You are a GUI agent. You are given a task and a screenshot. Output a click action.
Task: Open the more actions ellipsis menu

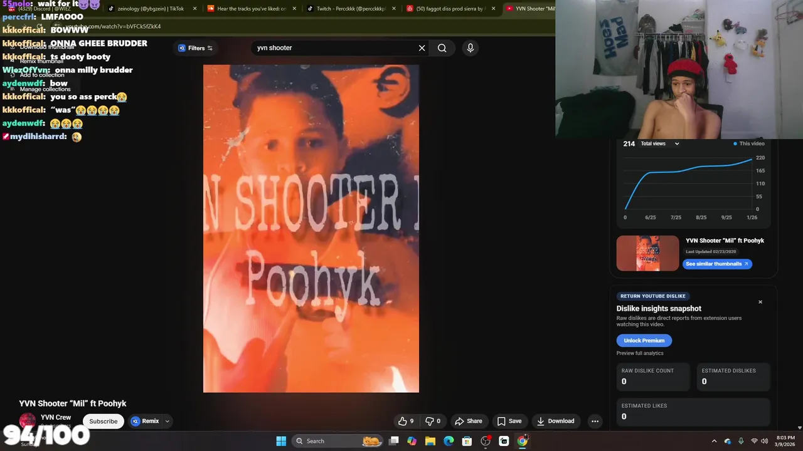coord(595,421)
